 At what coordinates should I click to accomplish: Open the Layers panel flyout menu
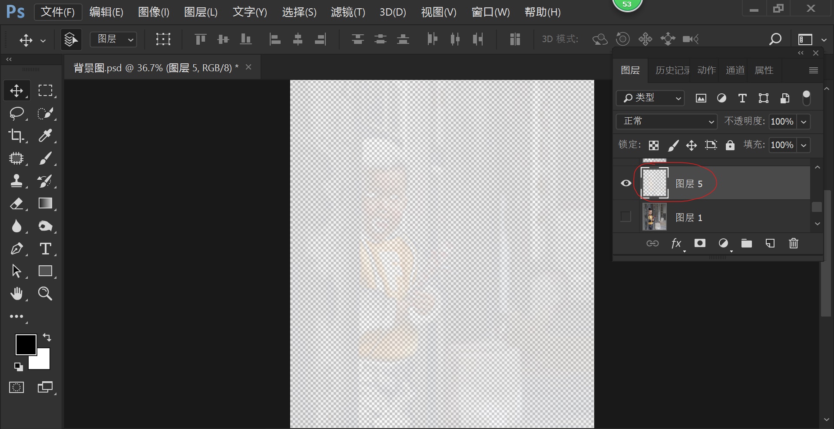pos(814,70)
